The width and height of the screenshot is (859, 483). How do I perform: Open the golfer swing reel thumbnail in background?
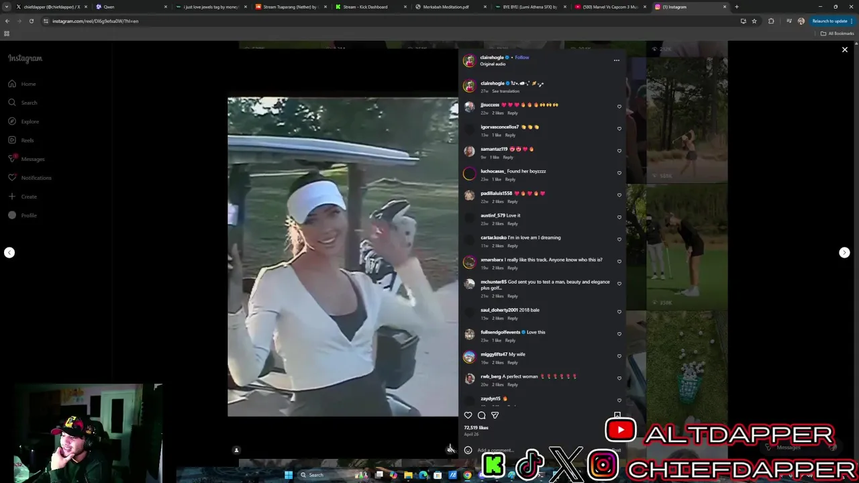click(x=687, y=121)
